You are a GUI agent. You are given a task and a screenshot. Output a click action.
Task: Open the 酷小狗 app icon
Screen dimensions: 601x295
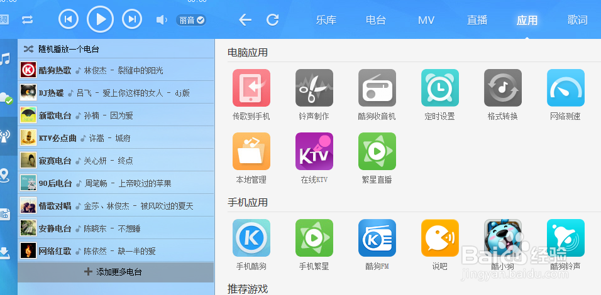pos(502,238)
